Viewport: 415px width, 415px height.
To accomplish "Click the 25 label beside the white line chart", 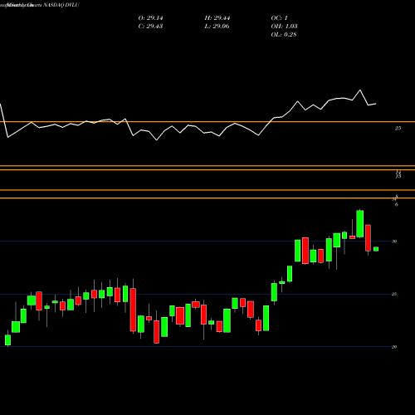I will tap(398, 128).
